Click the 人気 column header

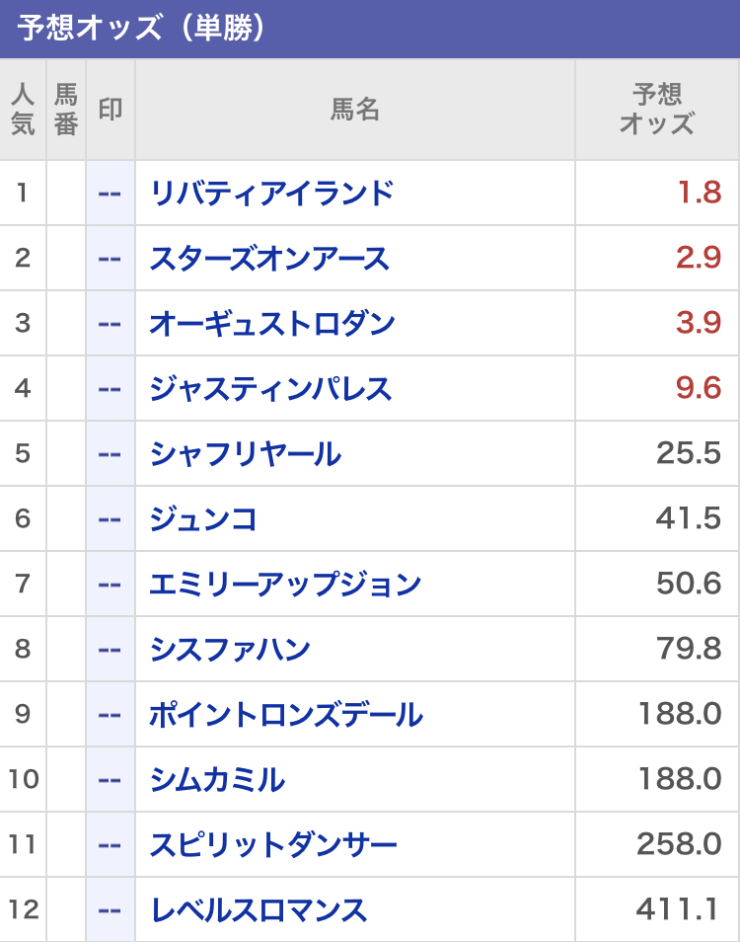[23, 109]
